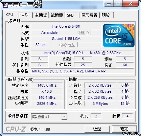Click the Socket 1156 LGA package value

tap(66, 39)
